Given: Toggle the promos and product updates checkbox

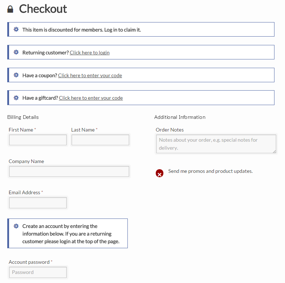Looking at the screenshot, I should pos(159,174).
